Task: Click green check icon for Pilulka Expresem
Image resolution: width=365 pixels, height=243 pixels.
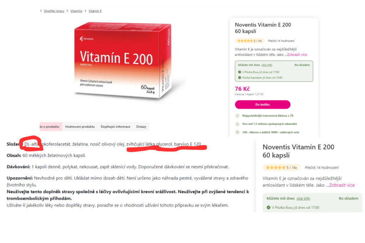Action: (240, 78)
